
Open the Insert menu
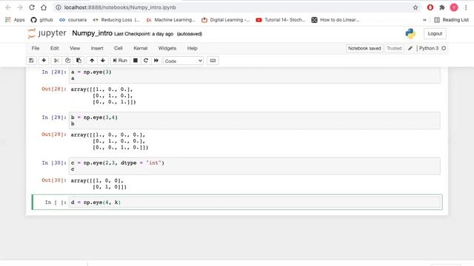click(97, 48)
